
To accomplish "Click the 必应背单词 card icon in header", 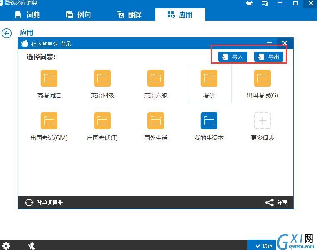I will click(x=25, y=44).
